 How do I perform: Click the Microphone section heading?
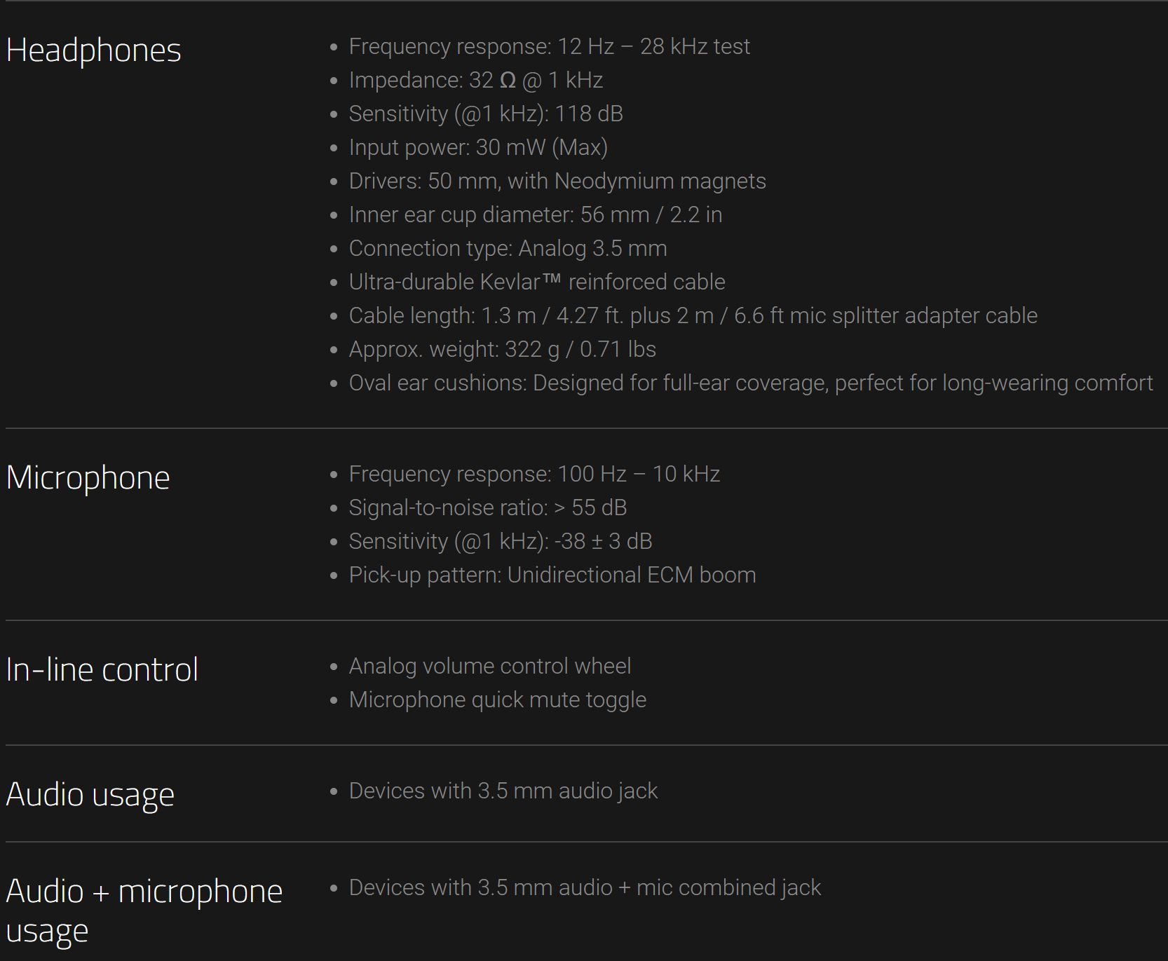point(88,478)
